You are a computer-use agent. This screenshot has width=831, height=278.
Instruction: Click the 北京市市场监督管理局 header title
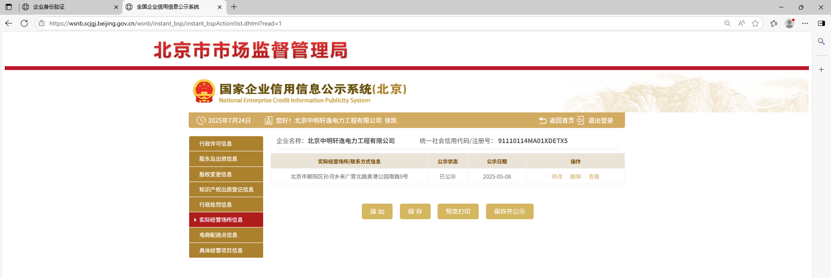click(251, 50)
